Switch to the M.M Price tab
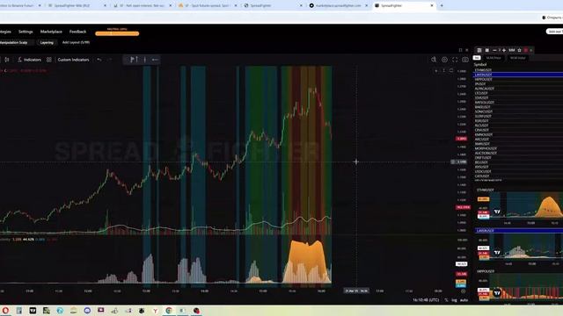 coord(494,58)
